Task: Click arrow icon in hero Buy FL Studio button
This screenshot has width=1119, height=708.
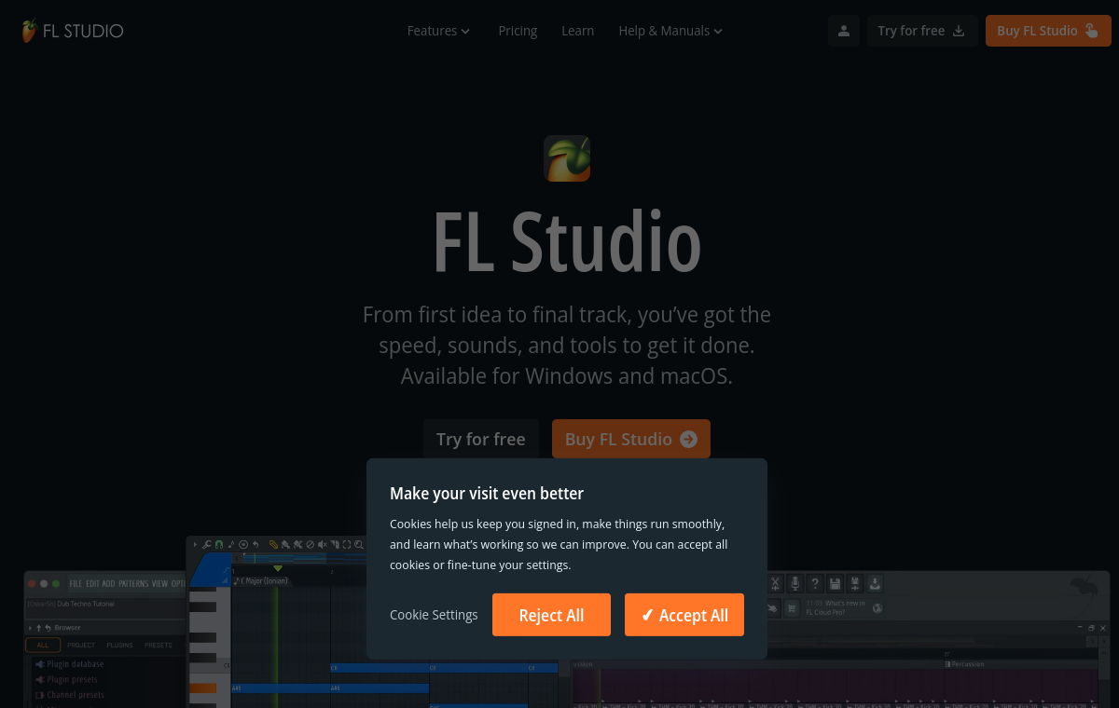Action: (x=688, y=439)
